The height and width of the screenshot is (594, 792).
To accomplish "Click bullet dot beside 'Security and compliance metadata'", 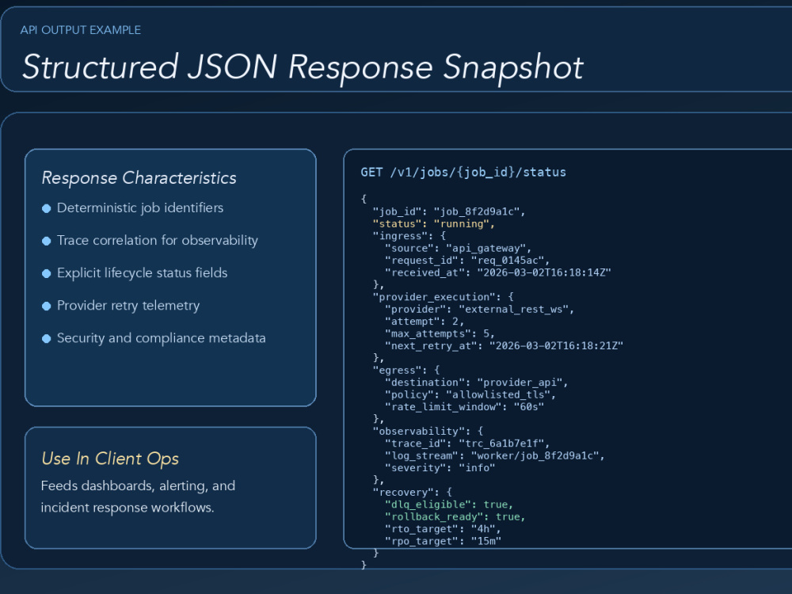I will [x=47, y=339].
